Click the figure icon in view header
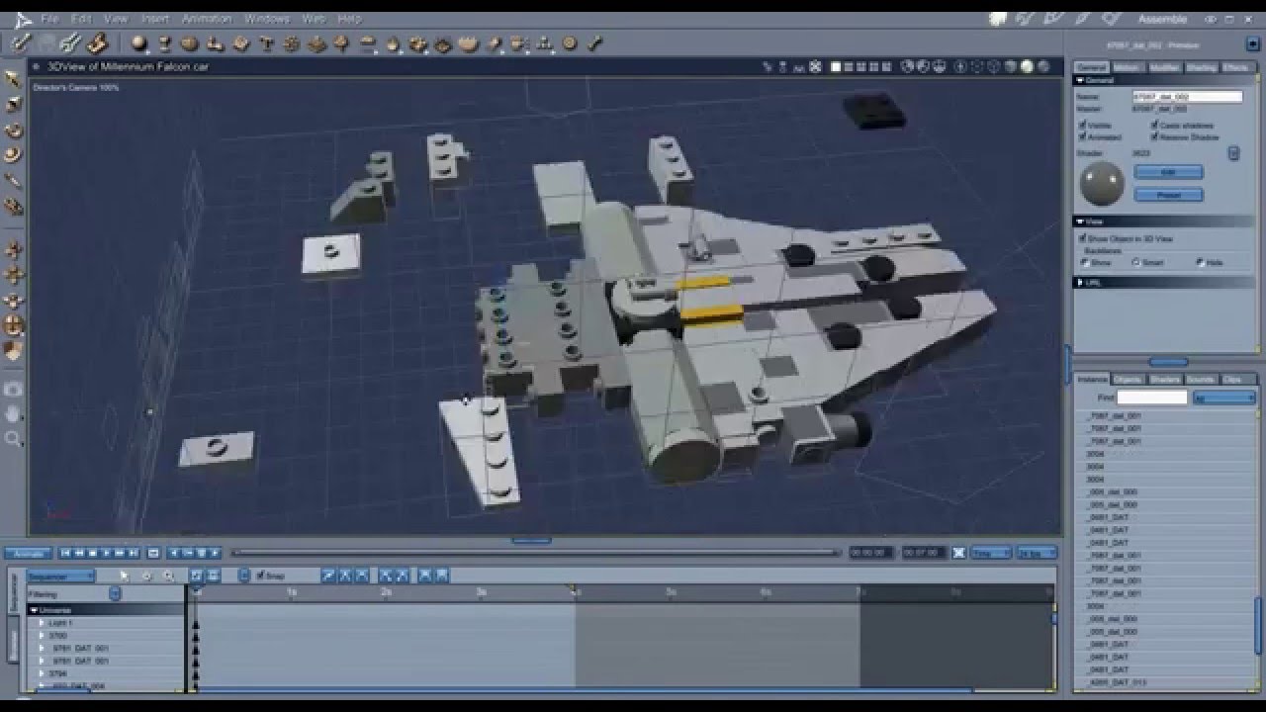Viewport: 1266px width, 712px height. [x=783, y=67]
